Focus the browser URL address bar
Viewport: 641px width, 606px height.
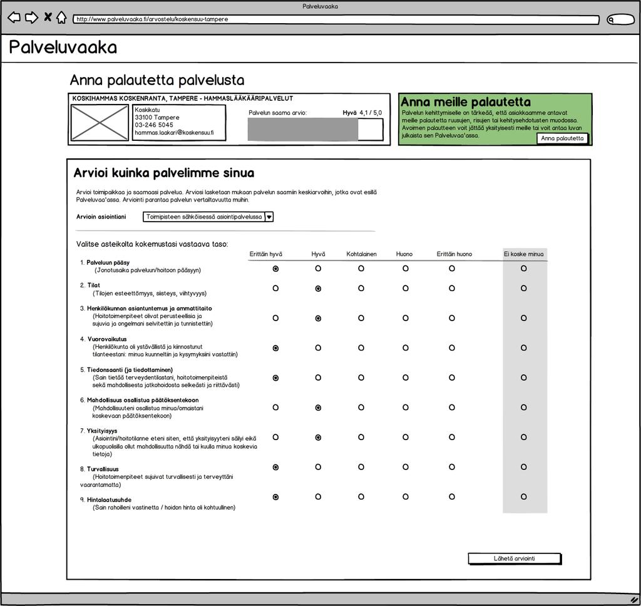coord(336,19)
